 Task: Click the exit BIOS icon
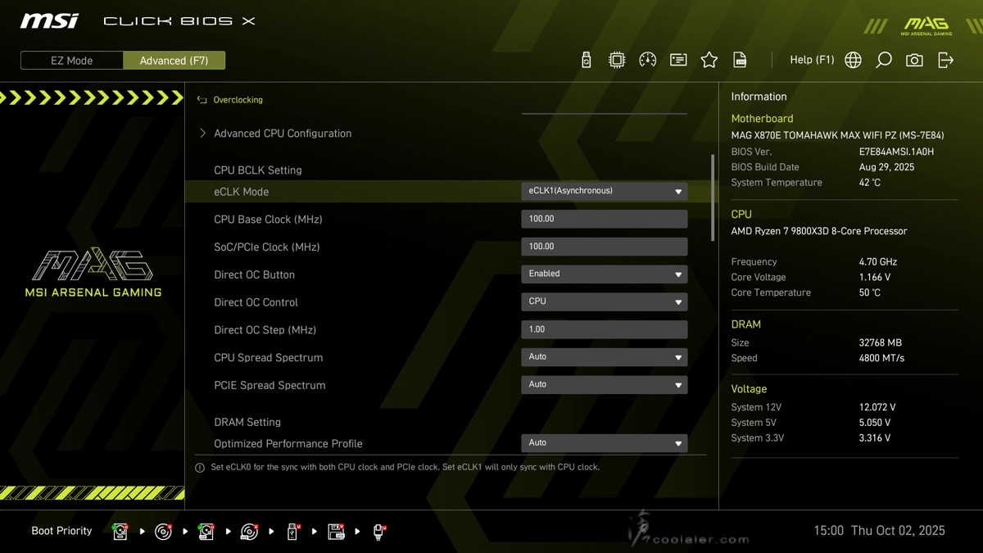(x=945, y=60)
